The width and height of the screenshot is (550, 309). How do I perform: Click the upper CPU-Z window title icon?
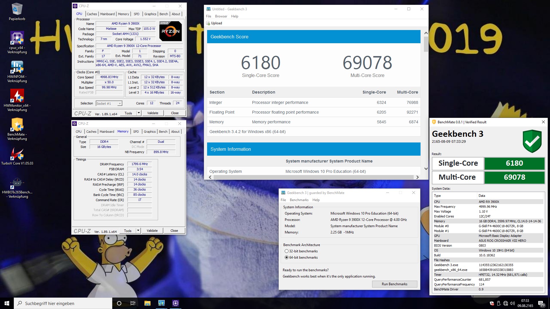tap(75, 6)
